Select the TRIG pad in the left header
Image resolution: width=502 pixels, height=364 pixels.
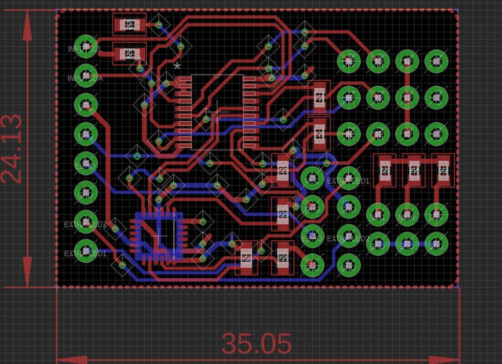coord(85,135)
